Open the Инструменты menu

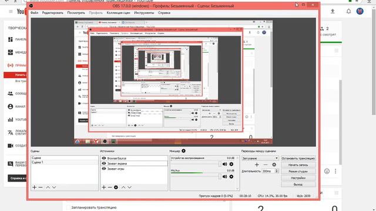[x=144, y=13]
